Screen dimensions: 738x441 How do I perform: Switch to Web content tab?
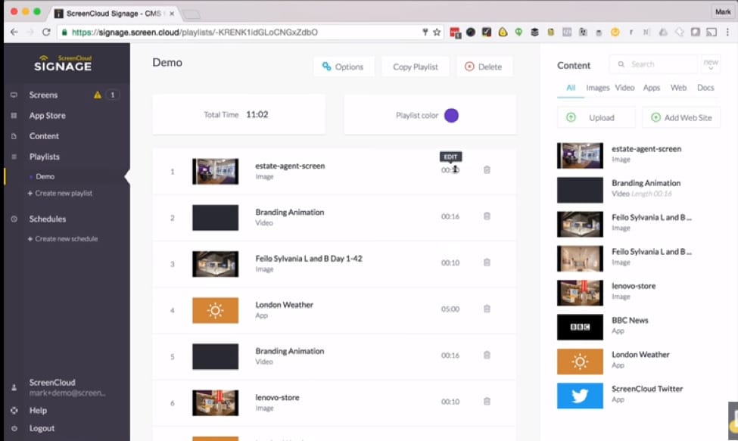(x=678, y=88)
